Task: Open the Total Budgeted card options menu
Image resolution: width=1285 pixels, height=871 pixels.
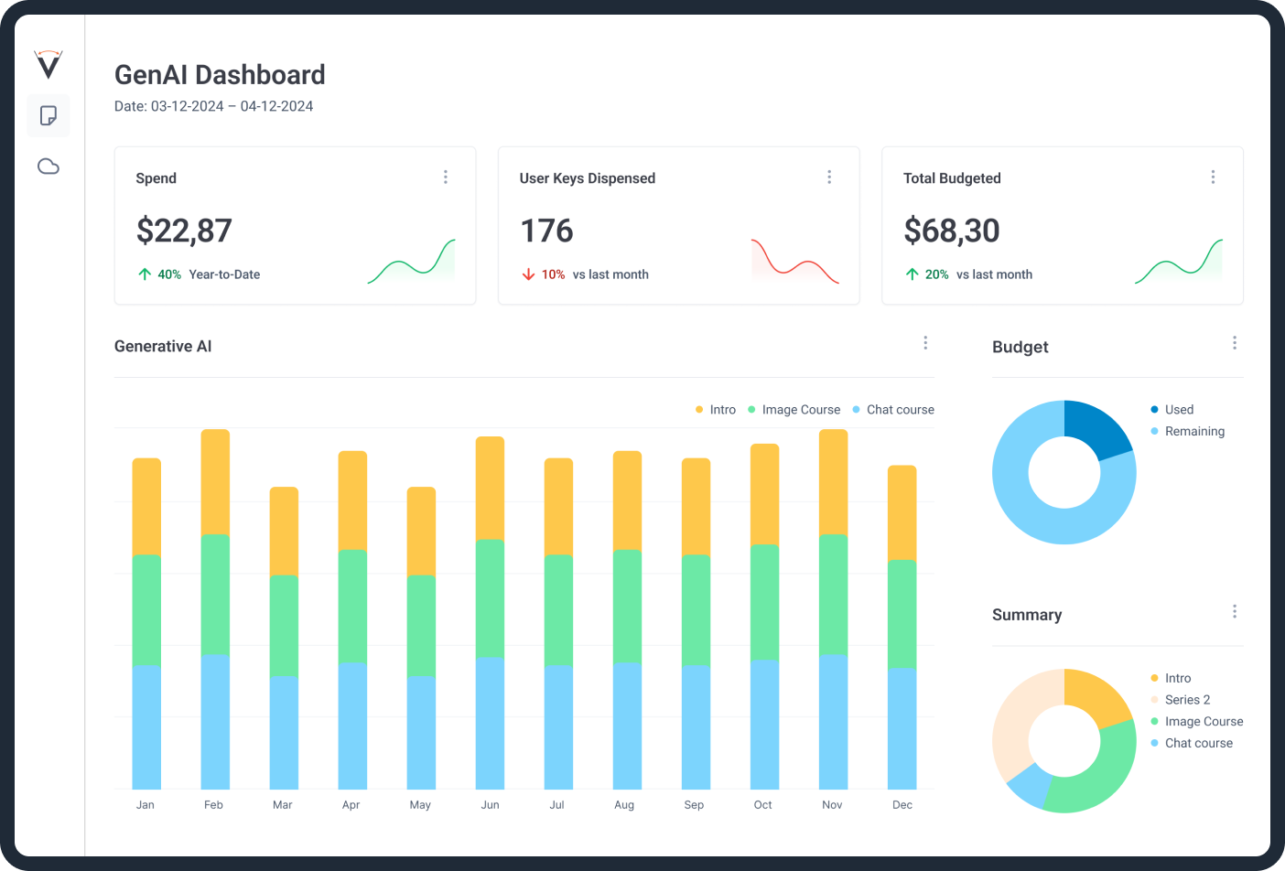Action: click(x=1213, y=177)
